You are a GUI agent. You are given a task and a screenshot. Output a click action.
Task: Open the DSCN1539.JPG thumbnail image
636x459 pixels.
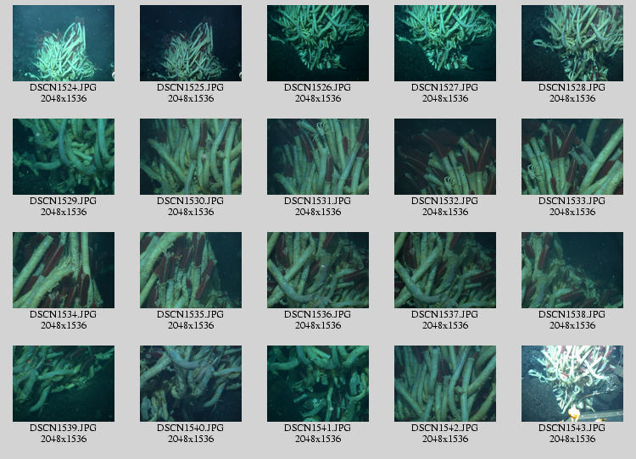tap(64, 384)
